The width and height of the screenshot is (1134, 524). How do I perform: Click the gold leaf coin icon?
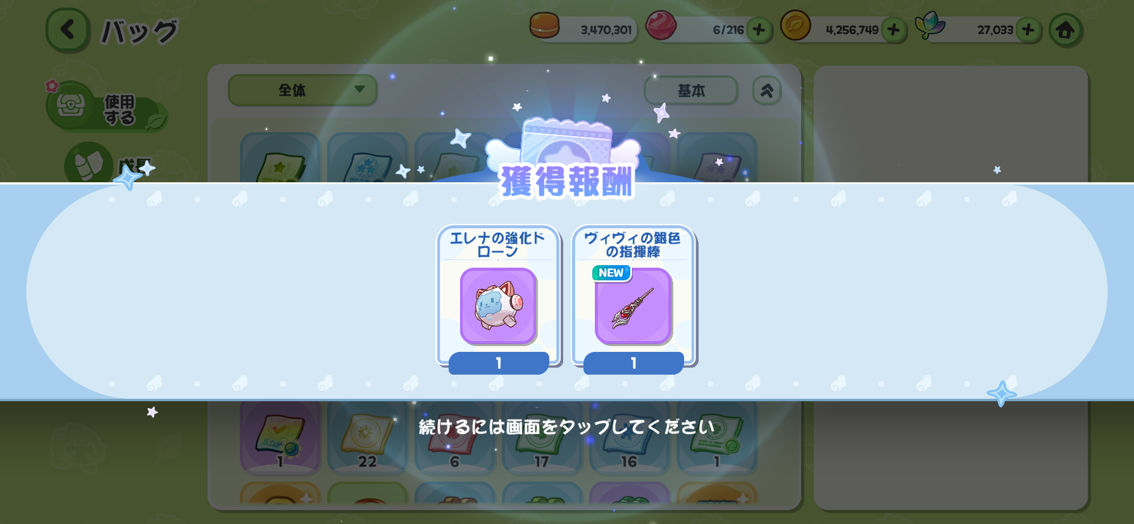[x=795, y=26]
